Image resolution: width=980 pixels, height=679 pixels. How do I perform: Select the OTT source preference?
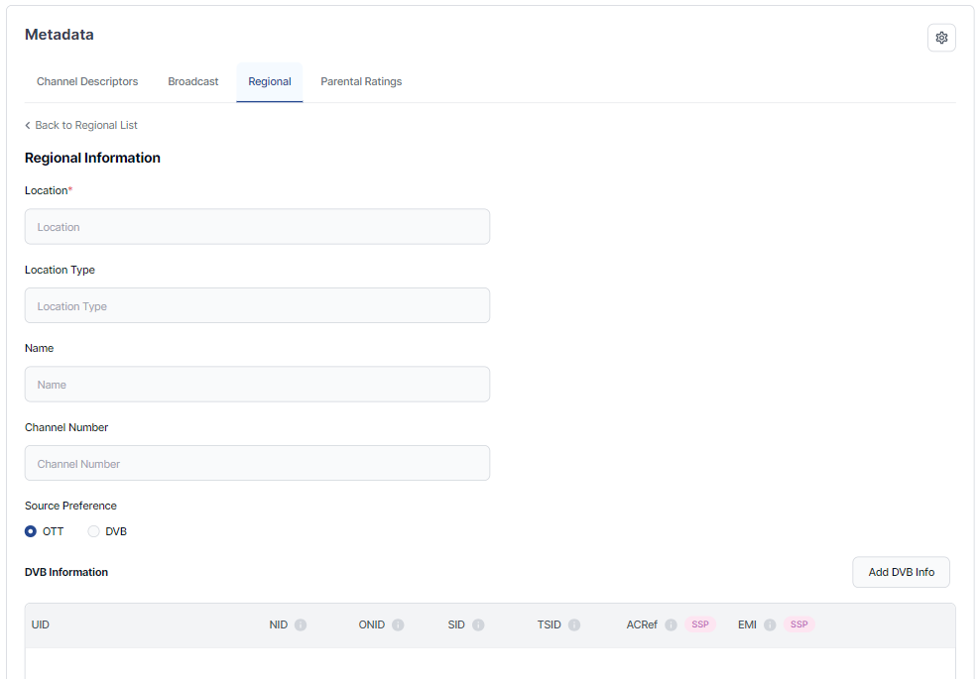point(31,531)
